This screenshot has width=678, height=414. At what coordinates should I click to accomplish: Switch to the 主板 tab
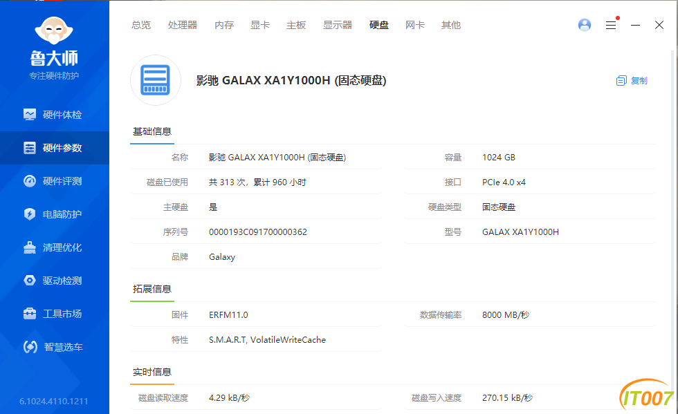pos(296,25)
